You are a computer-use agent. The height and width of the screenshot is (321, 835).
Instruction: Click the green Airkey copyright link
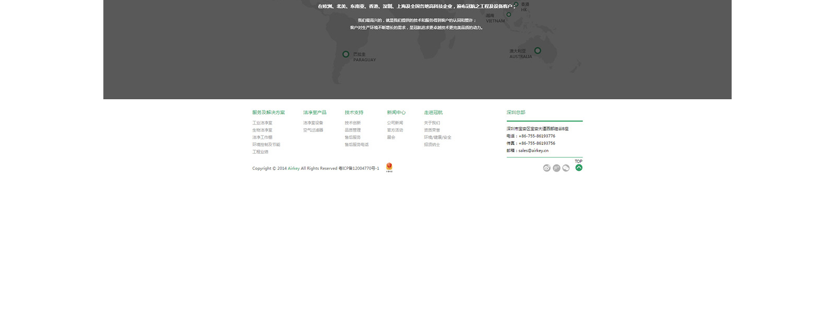click(x=294, y=168)
